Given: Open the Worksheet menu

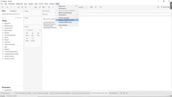Looking at the screenshot, I should point(12,4).
